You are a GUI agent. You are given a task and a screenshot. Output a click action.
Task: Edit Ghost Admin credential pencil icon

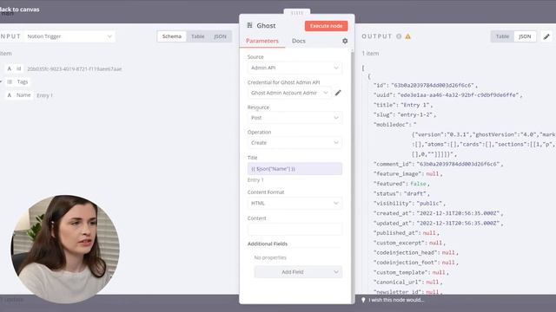[x=338, y=93]
